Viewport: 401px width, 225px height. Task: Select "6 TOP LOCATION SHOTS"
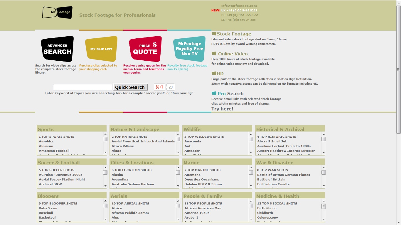pyautogui.click(x=132, y=170)
